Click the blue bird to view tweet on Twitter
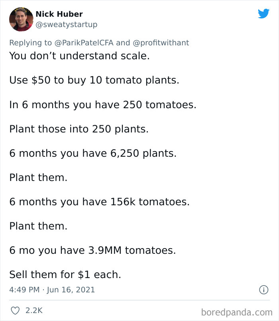 (x=263, y=13)
